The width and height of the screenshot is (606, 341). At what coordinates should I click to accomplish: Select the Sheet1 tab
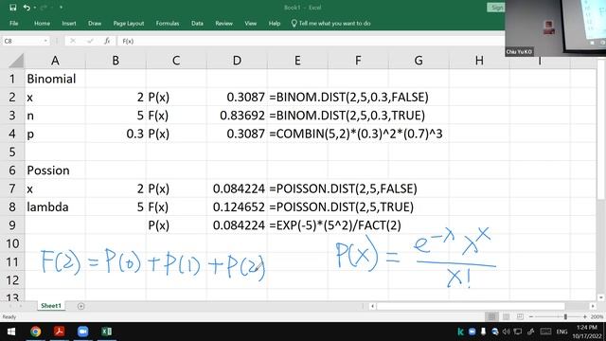point(51,306)
